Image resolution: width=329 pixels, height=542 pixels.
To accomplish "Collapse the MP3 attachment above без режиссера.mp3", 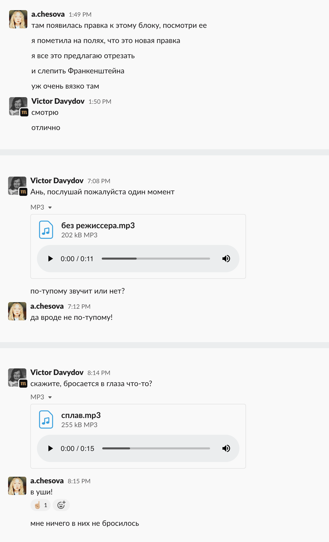I will click(50, 207).
